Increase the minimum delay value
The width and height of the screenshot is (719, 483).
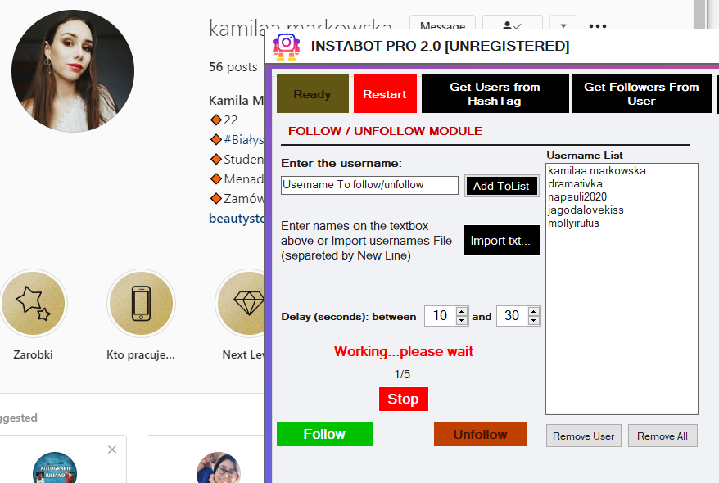pyautogui.click(x=462, y=312)
